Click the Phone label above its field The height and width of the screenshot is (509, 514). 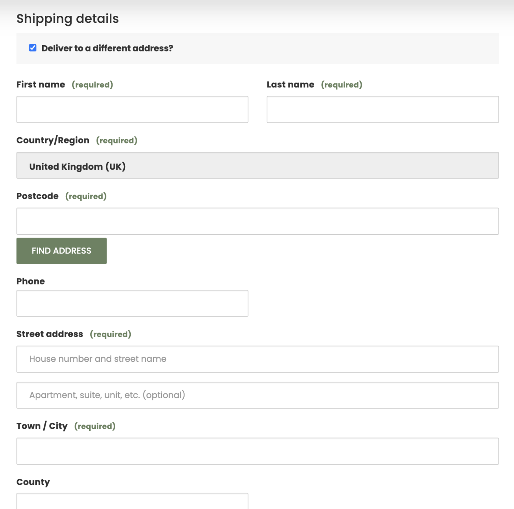click(31, 281)
